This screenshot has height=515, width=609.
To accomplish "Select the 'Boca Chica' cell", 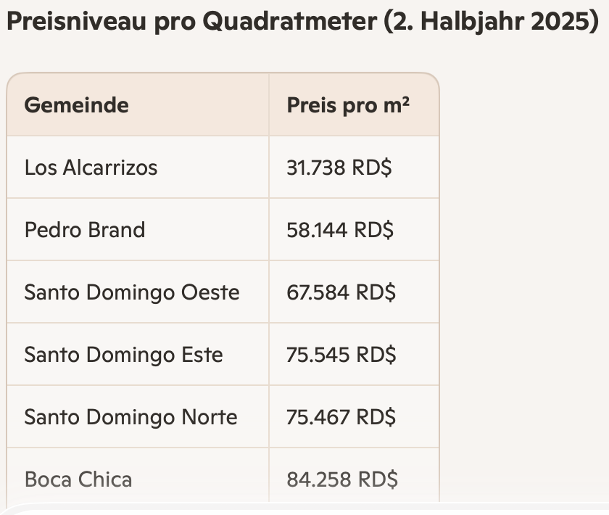I will click(78, 479).
